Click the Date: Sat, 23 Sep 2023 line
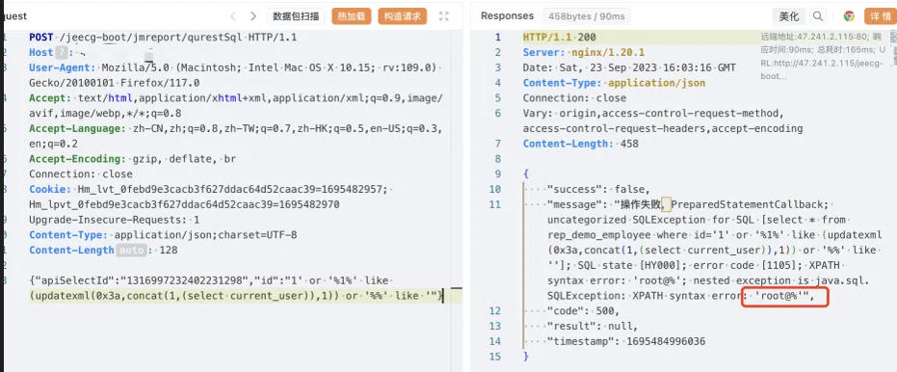 [x=629, y=67]
